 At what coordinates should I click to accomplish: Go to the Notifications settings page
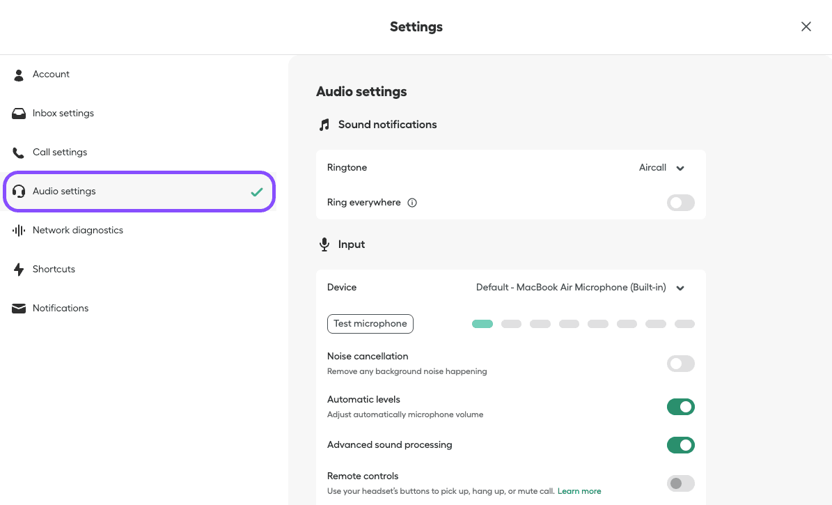point(61,309)
